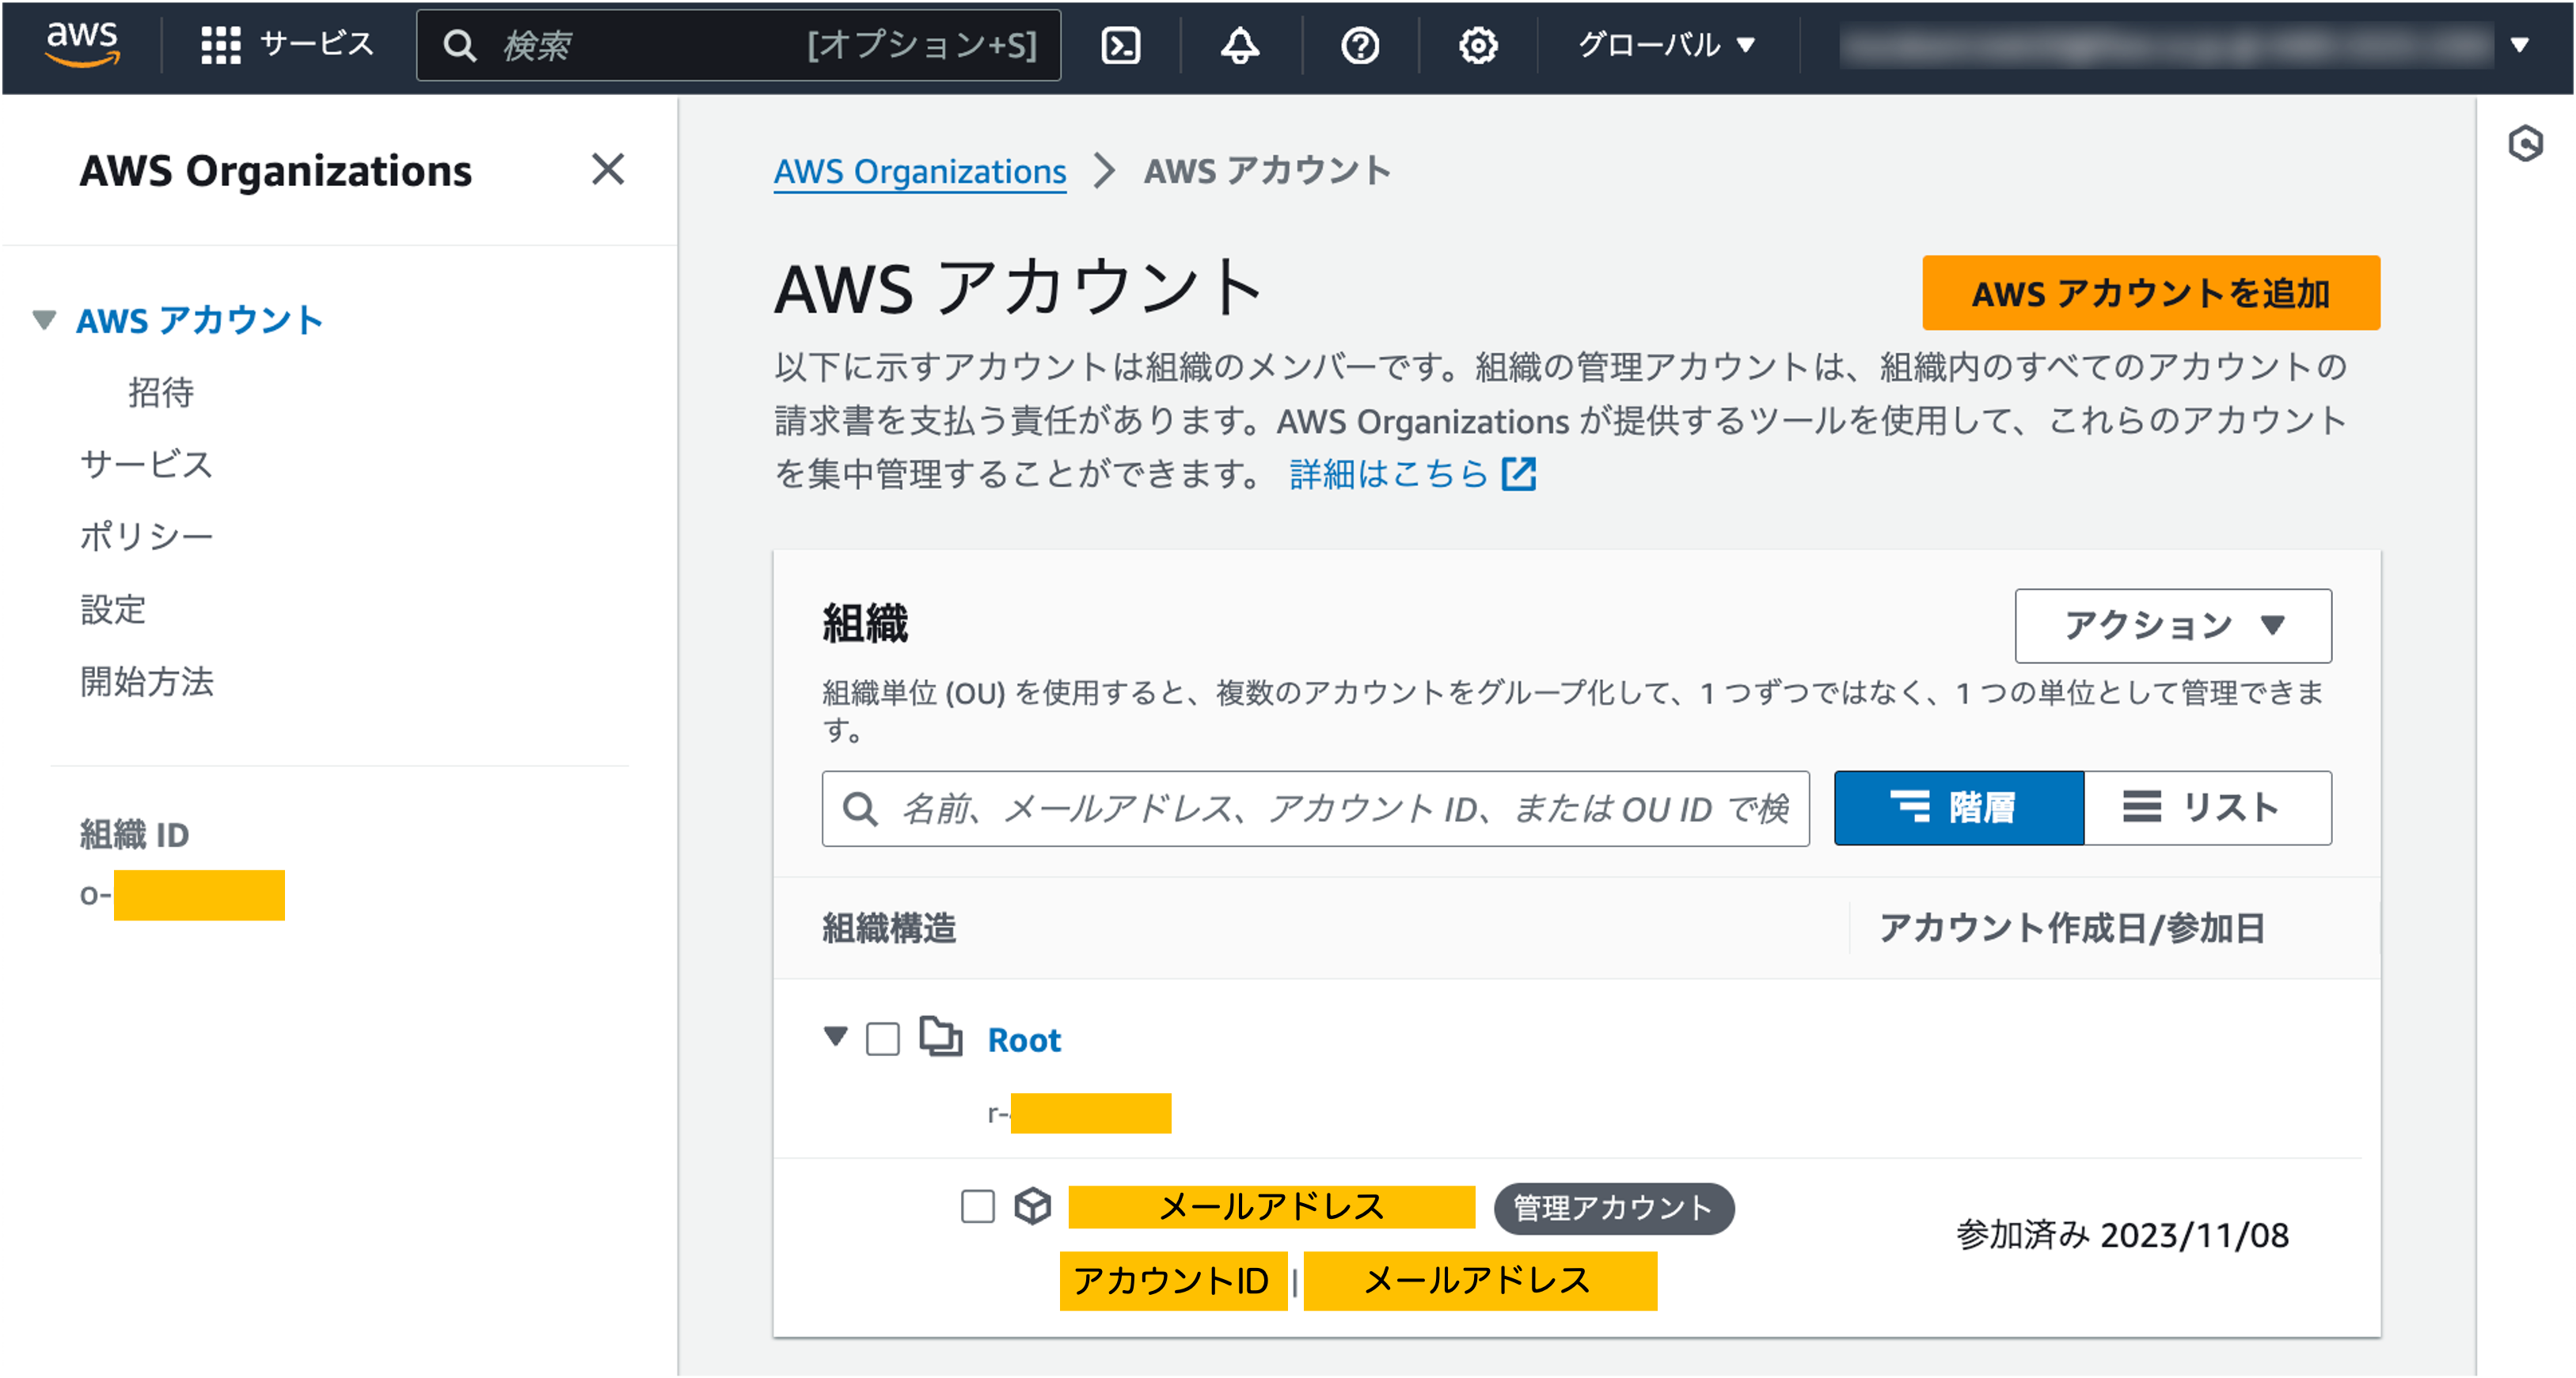
Task: Open the account name dropdown arrow
Action: [2520, 45]
